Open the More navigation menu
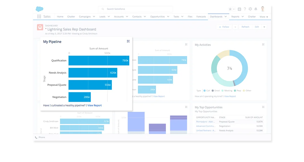This screenshot has height=162, width=304. 264,17
